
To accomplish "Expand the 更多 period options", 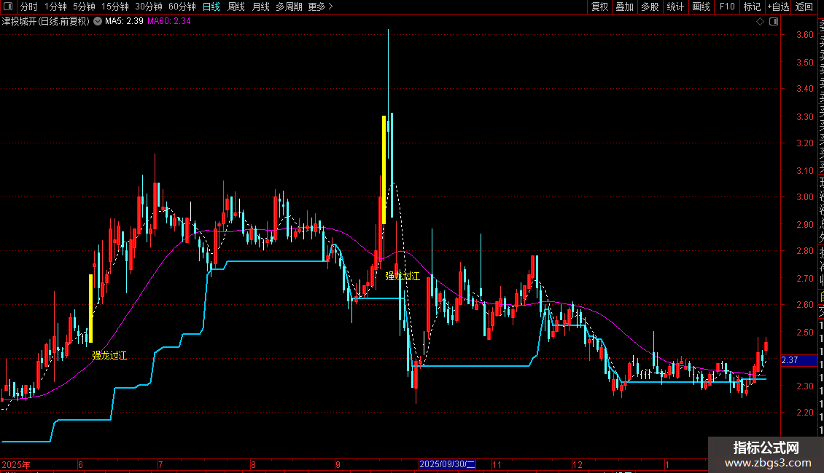I will tap(320, 7).
